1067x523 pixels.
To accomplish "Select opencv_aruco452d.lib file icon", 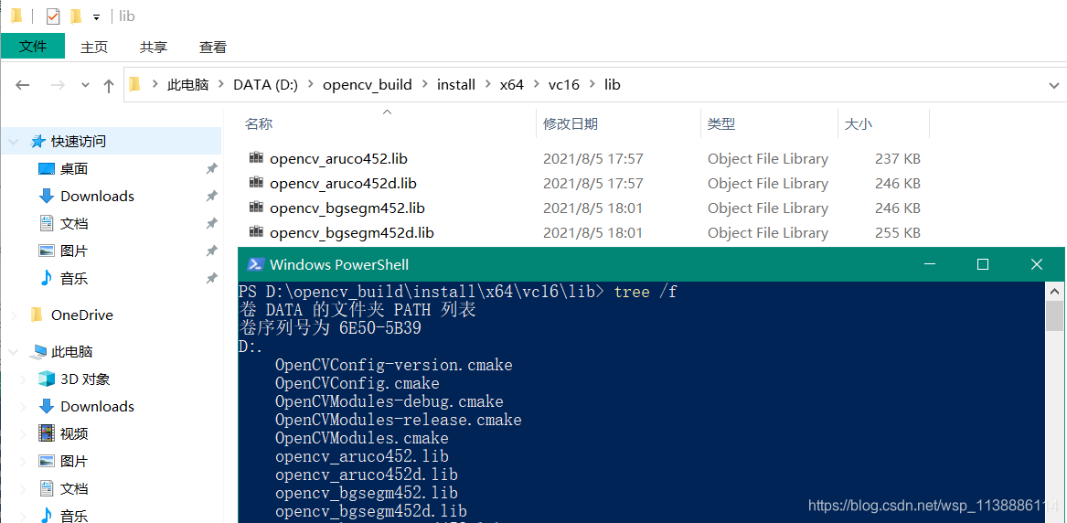I will 256,182.
